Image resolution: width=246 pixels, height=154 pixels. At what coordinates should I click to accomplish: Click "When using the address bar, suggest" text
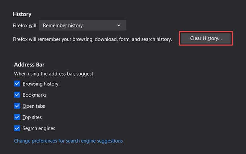click(x=54, y=73)
